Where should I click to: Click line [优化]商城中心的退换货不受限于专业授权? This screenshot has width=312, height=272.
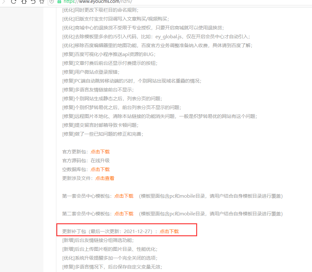(143, 28)
